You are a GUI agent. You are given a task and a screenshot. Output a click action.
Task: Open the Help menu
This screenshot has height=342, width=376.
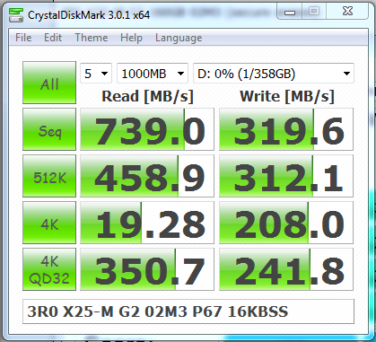[x=131, y=38]
